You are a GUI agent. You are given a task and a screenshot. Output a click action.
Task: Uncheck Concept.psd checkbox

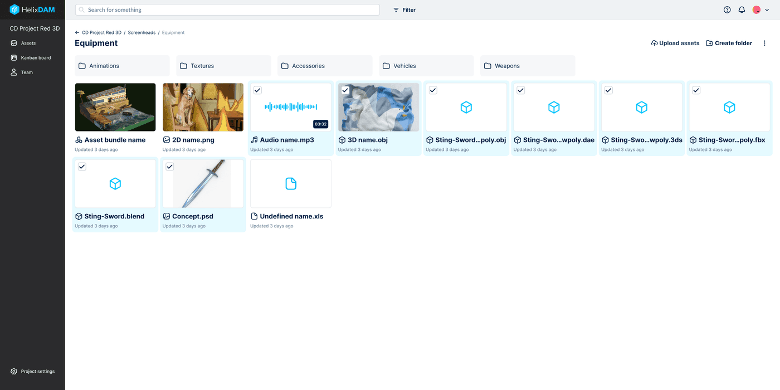170,167
